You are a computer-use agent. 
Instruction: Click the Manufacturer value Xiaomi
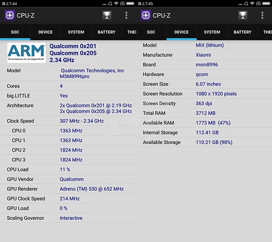pyautogui.click(x=203, y=55)
